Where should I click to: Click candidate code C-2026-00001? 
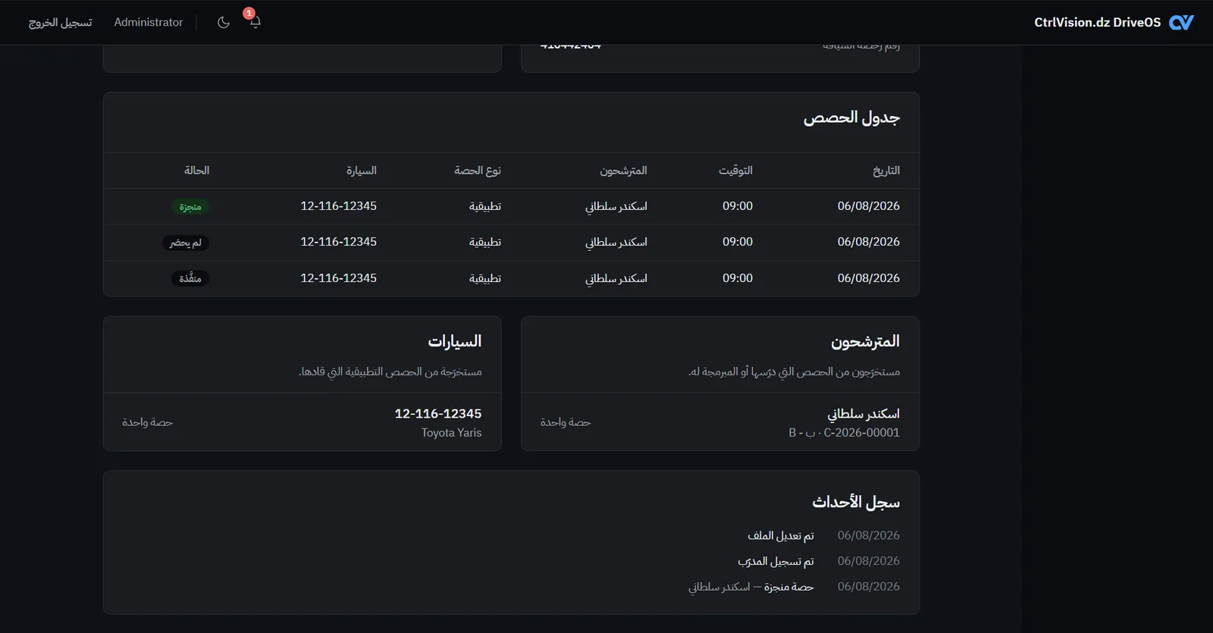click(x=862, y=433)
